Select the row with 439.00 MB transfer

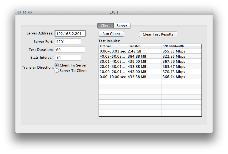pos(150,61)
